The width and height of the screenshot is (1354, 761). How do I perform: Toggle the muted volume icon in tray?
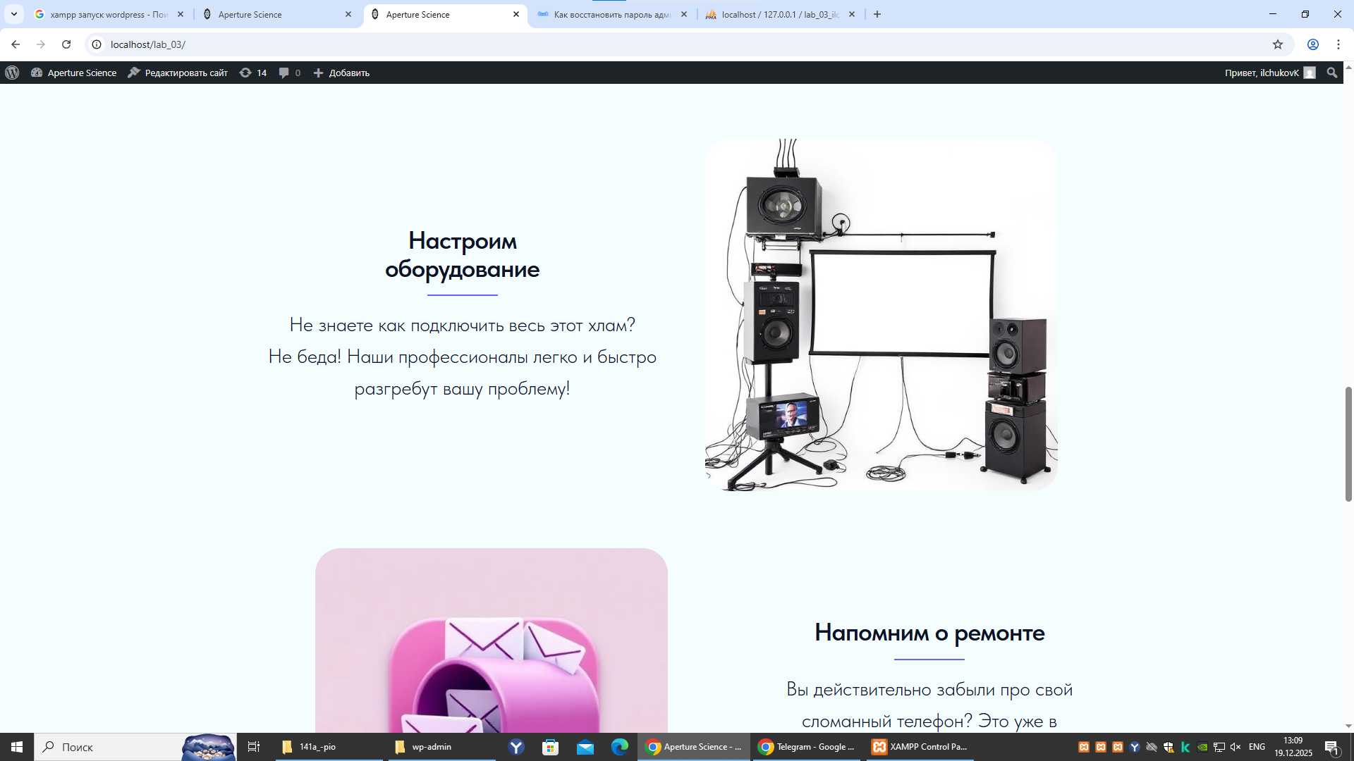[1236, 747]
